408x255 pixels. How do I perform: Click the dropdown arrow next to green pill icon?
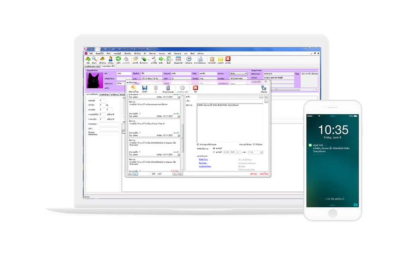(x=148, y=60)
